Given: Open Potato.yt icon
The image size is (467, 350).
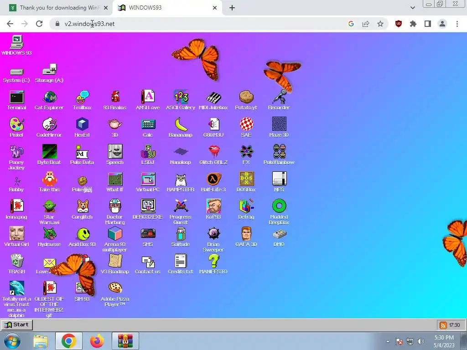Looking at the screenshot, I should click(246, 100).
